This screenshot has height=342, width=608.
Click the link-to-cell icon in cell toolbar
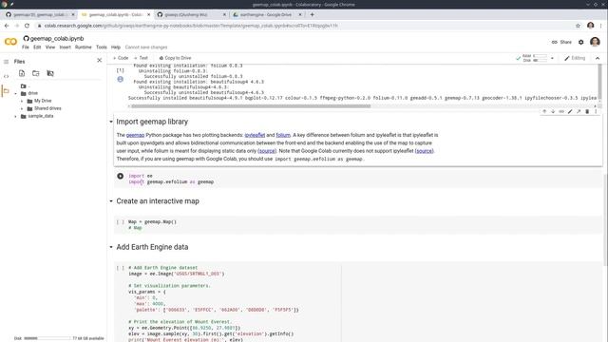pyautogui.click(x=561, y=111)
